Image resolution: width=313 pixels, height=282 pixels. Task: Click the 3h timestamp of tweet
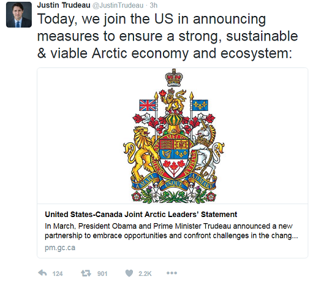154,6
